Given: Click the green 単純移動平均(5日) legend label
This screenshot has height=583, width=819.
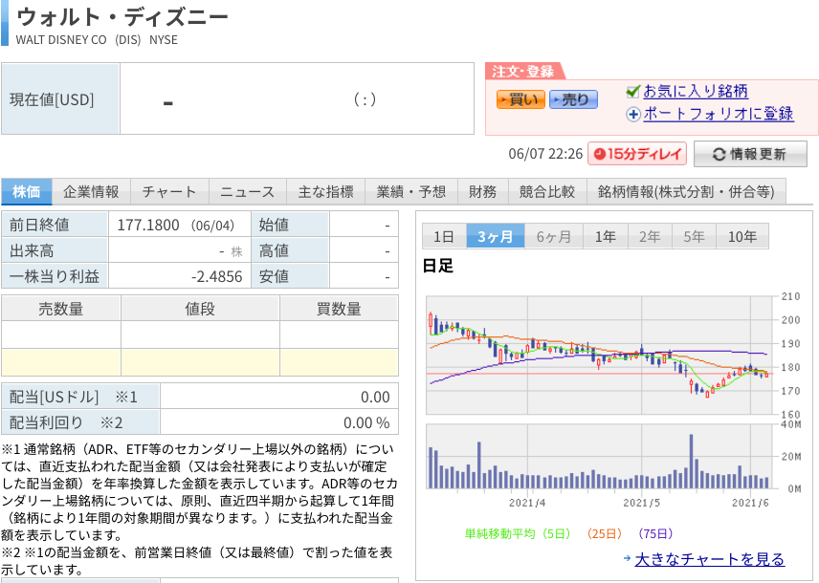Looking at the screenshot, I should pyautogui.click(x=518, y=533).
